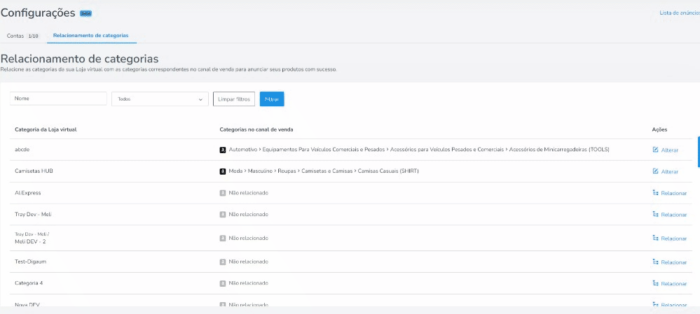Image resolution: width=700 pixels, height=314 pixels.
Task: Click Não relacionado text in Categoria 4 row
Action: pos(248,283)
